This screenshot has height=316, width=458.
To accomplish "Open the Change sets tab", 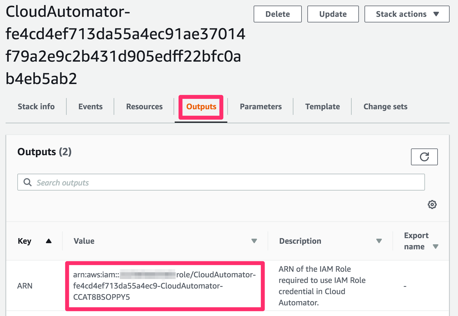I will 385,106.
